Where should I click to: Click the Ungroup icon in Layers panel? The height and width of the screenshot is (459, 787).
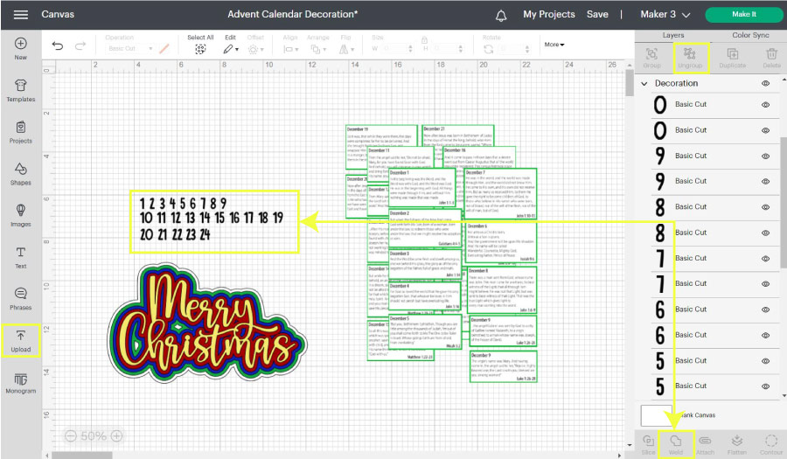click(x=690, y=58)
